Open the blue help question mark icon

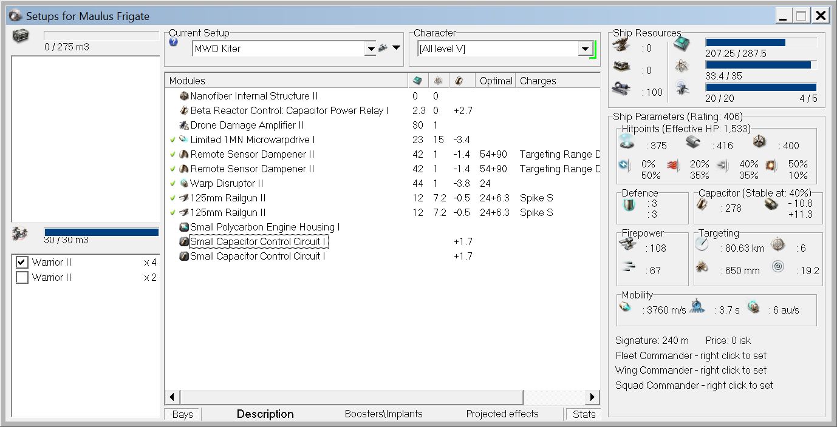(174, 42)
